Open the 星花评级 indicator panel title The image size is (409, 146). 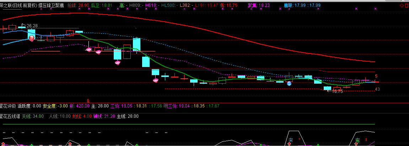click(x=7, y=106)
